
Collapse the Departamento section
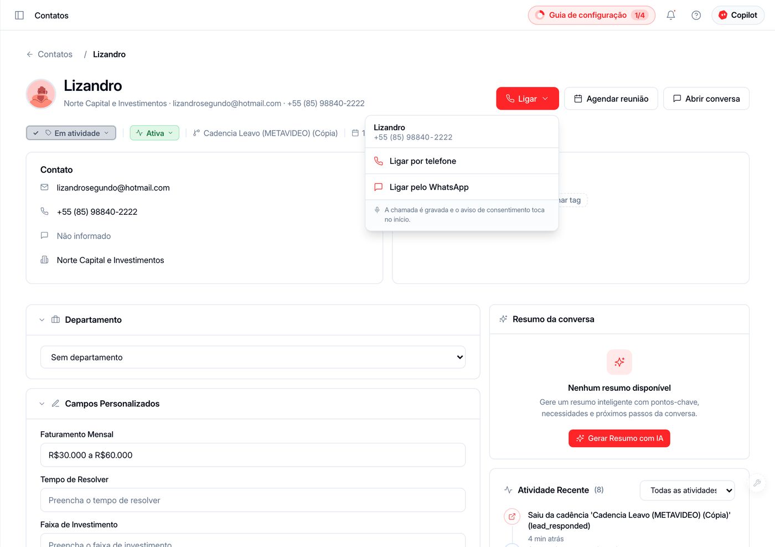(x=42, y=320)
